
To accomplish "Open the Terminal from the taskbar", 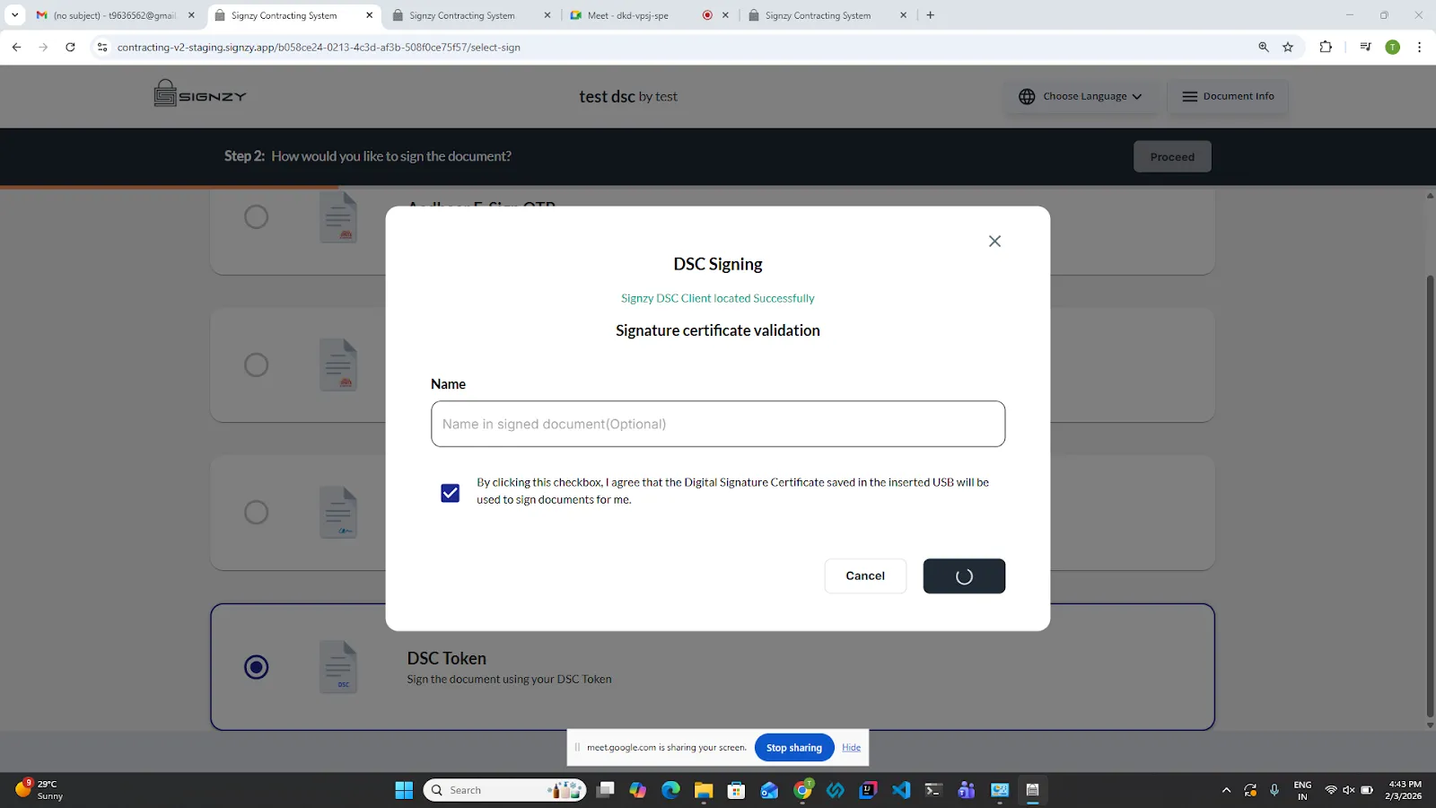I will point(933,790).
